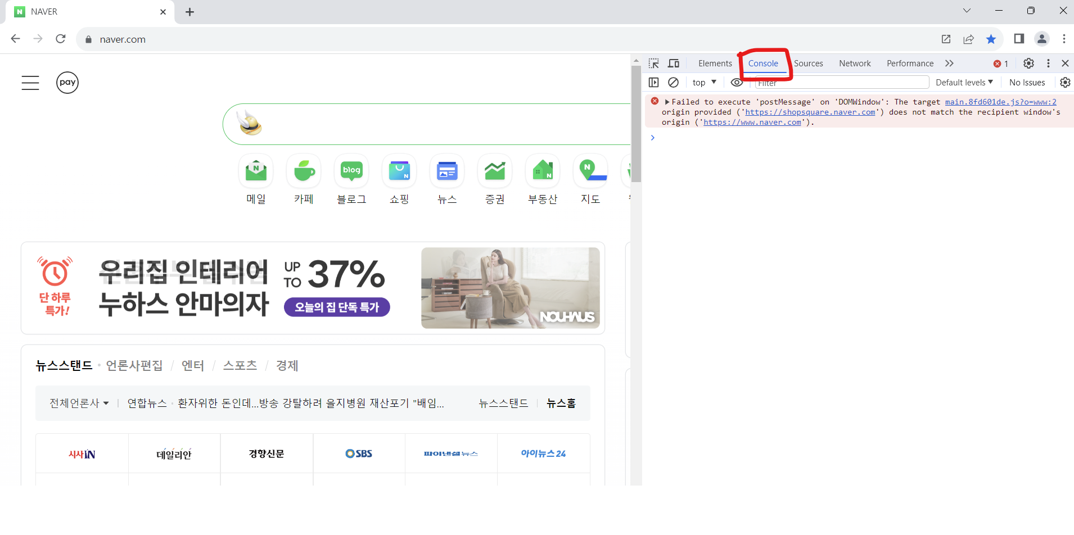
Task: Click the 오늘의 집 단독 특가 button
Action: point(337,307)
